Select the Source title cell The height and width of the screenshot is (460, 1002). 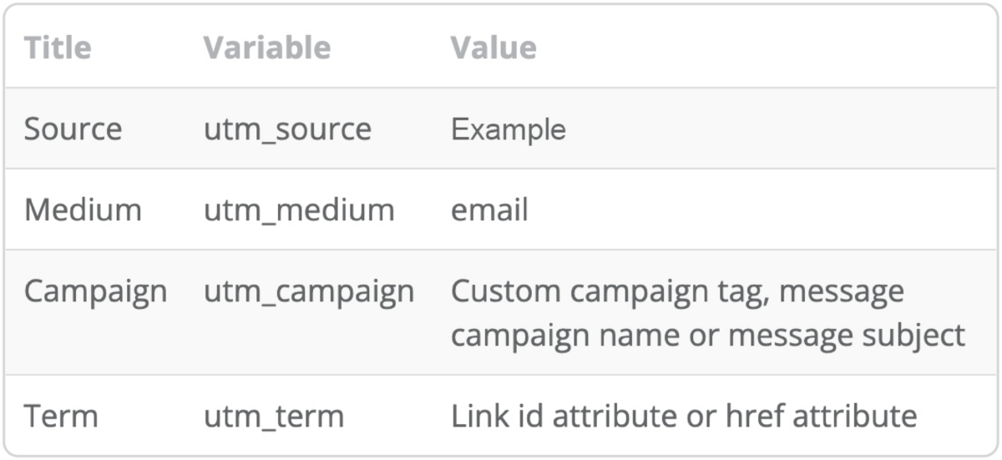point(73,129)
